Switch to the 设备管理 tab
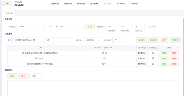The height and width of the screenshot is (96, 184). pyautogui.click(x=55, y=4)
